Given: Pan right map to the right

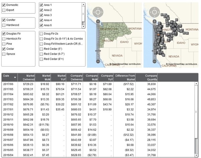Looking at the screenshot, I should [x=158, y=12].
